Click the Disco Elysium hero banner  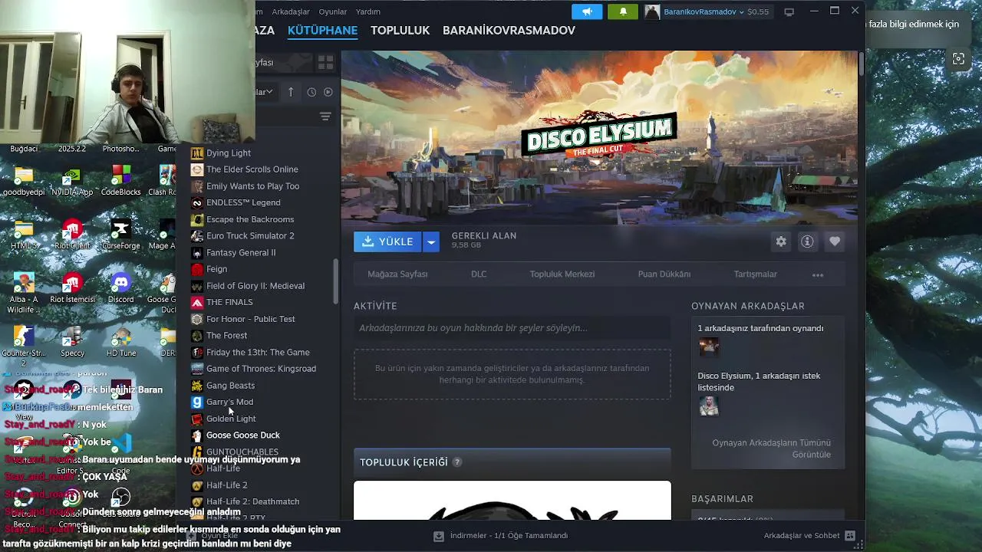point(599,138)
